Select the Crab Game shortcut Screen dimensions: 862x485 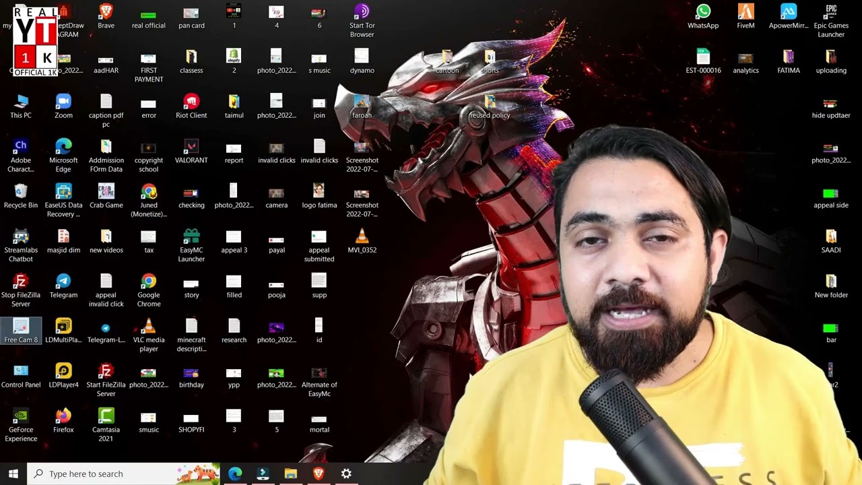pos(106,196)
